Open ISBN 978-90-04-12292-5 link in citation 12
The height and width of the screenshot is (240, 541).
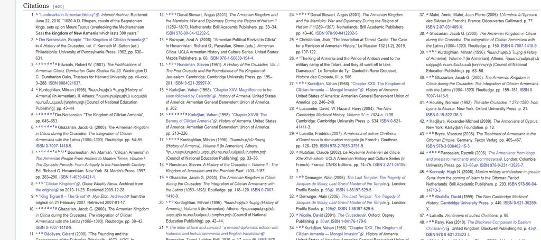tap(188, 33)
